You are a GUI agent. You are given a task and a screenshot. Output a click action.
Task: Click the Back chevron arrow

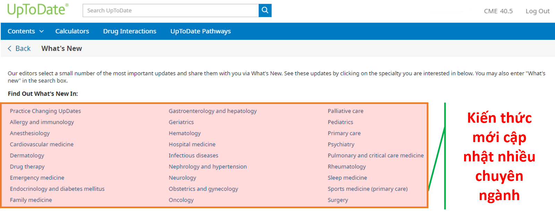click(10, 48)
